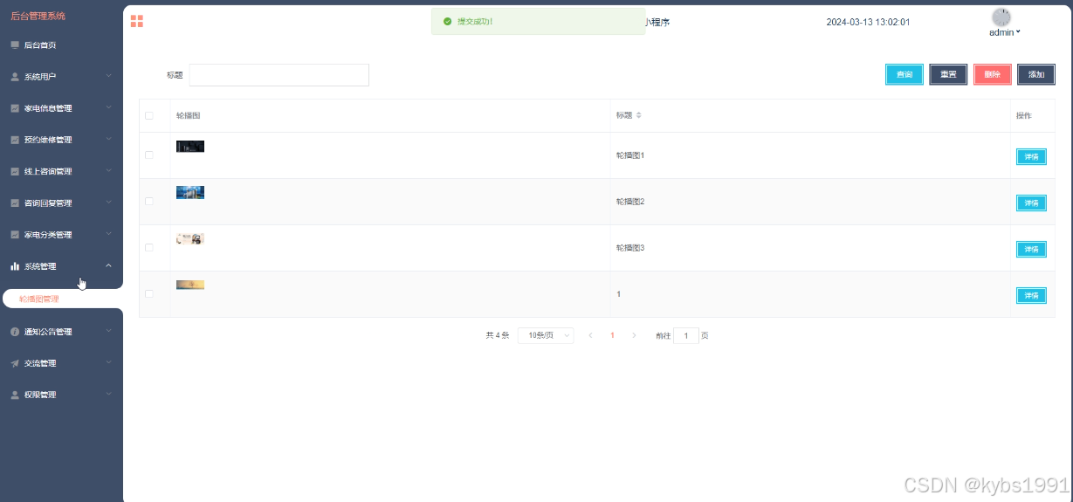
Task: Expand the 家电分类管理 menu chevron
Action: (108, 234)
